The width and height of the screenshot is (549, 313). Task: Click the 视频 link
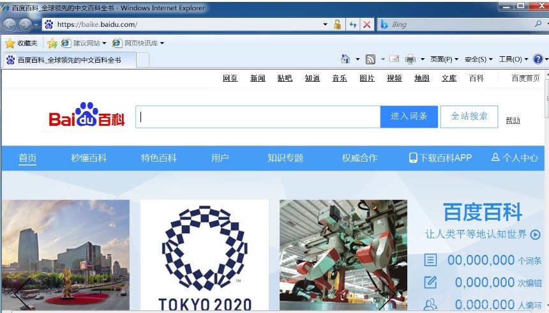[x=395, y=78]
